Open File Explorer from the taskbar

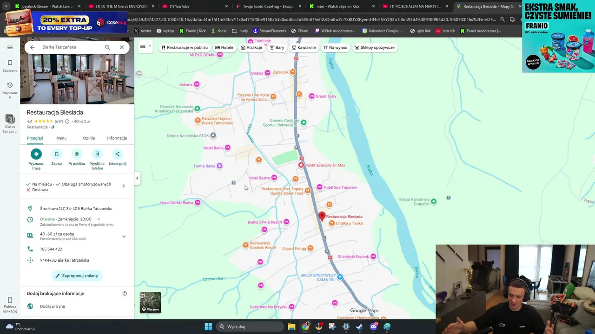tap(291, 327)
